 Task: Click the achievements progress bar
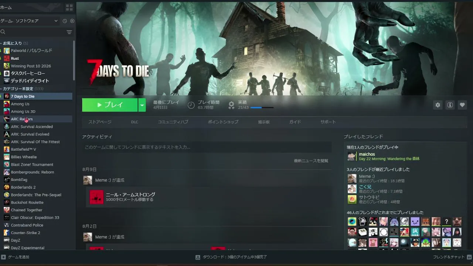click(x=262, y=108)
